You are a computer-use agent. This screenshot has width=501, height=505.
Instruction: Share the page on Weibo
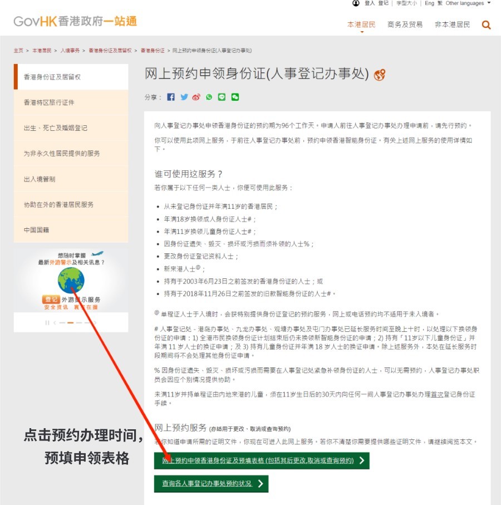pyautogui.click(x=197, y=97)
